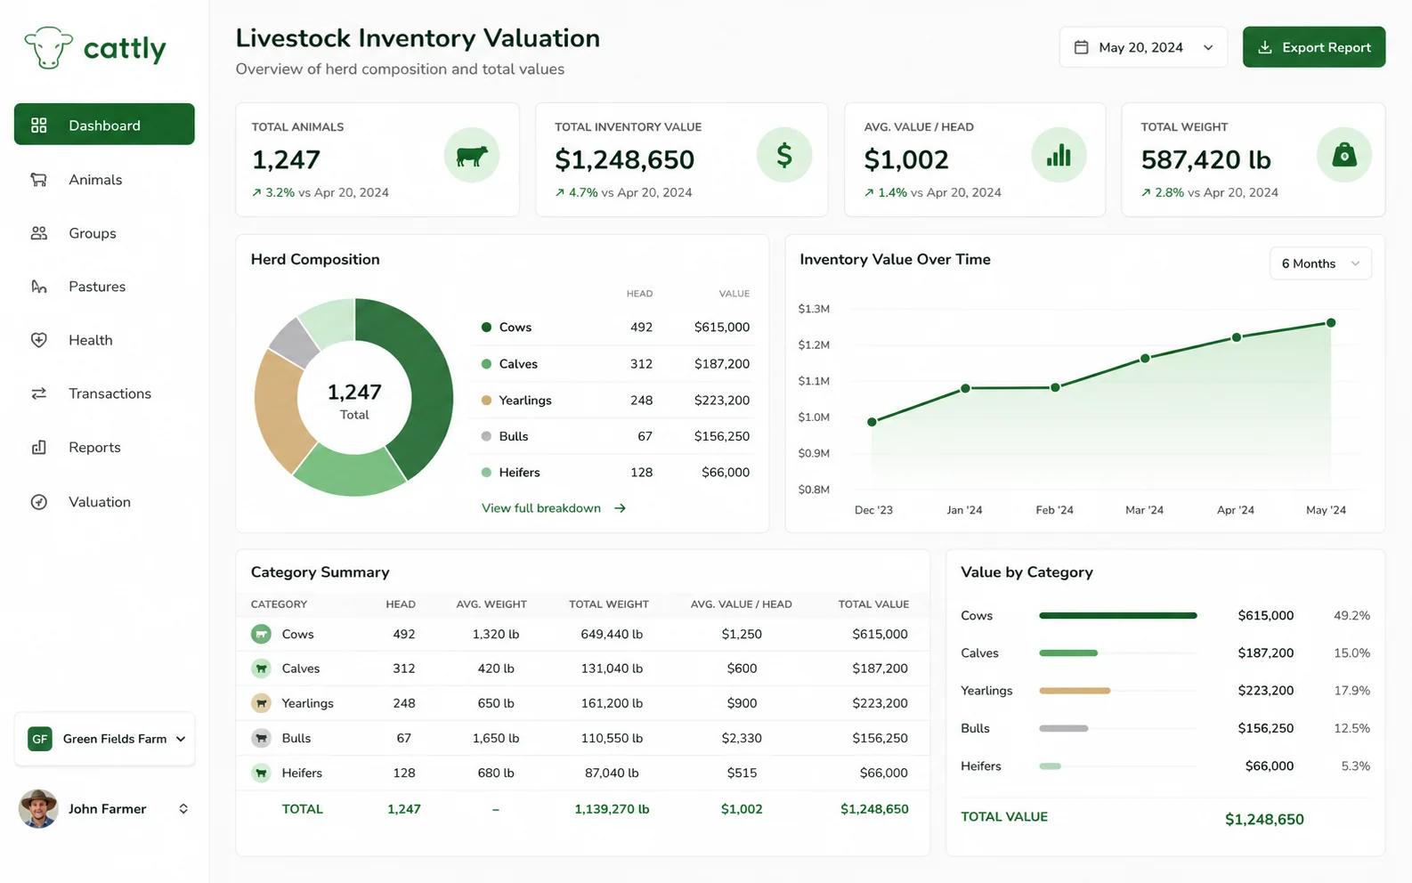Click the Valuation compass icon in sidebar
The image size is (1412, 883).
(x=39, y=502)
